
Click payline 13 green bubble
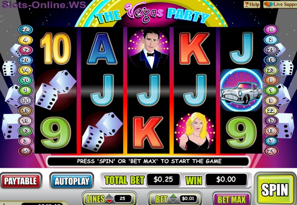click(x=25, y=131)
